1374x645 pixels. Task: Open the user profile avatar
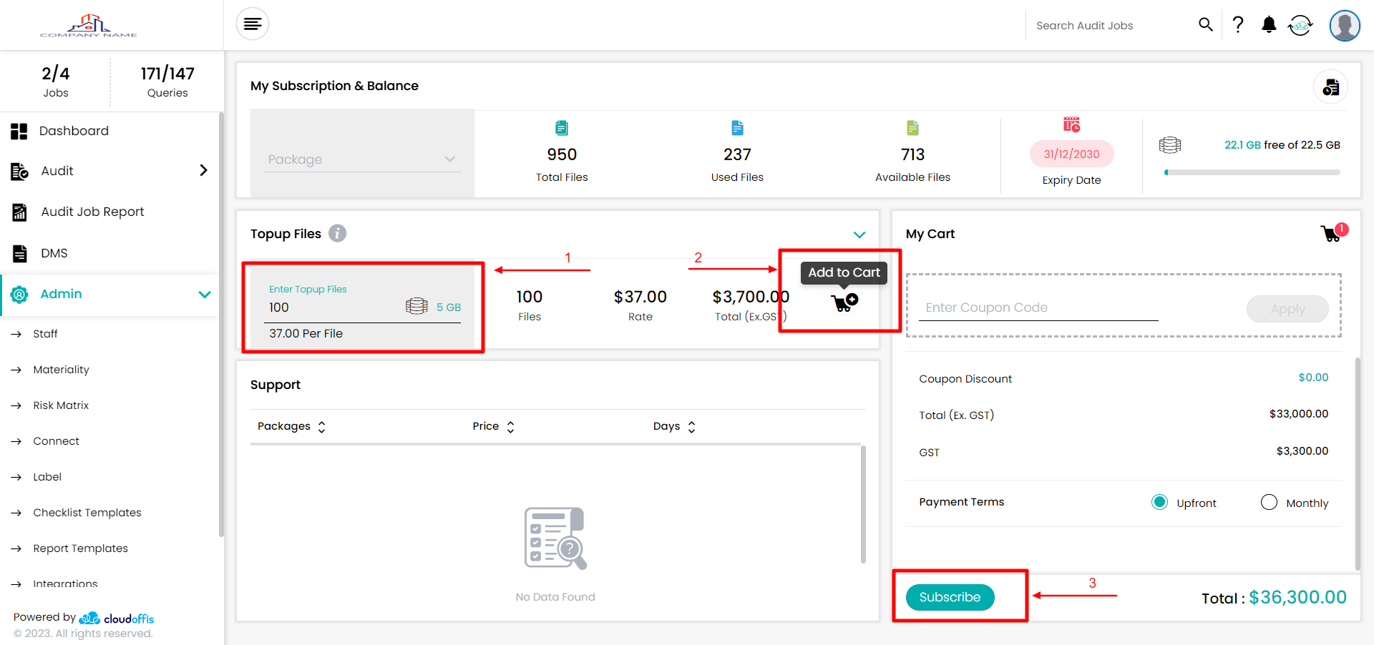click(x=1345, y=26)
